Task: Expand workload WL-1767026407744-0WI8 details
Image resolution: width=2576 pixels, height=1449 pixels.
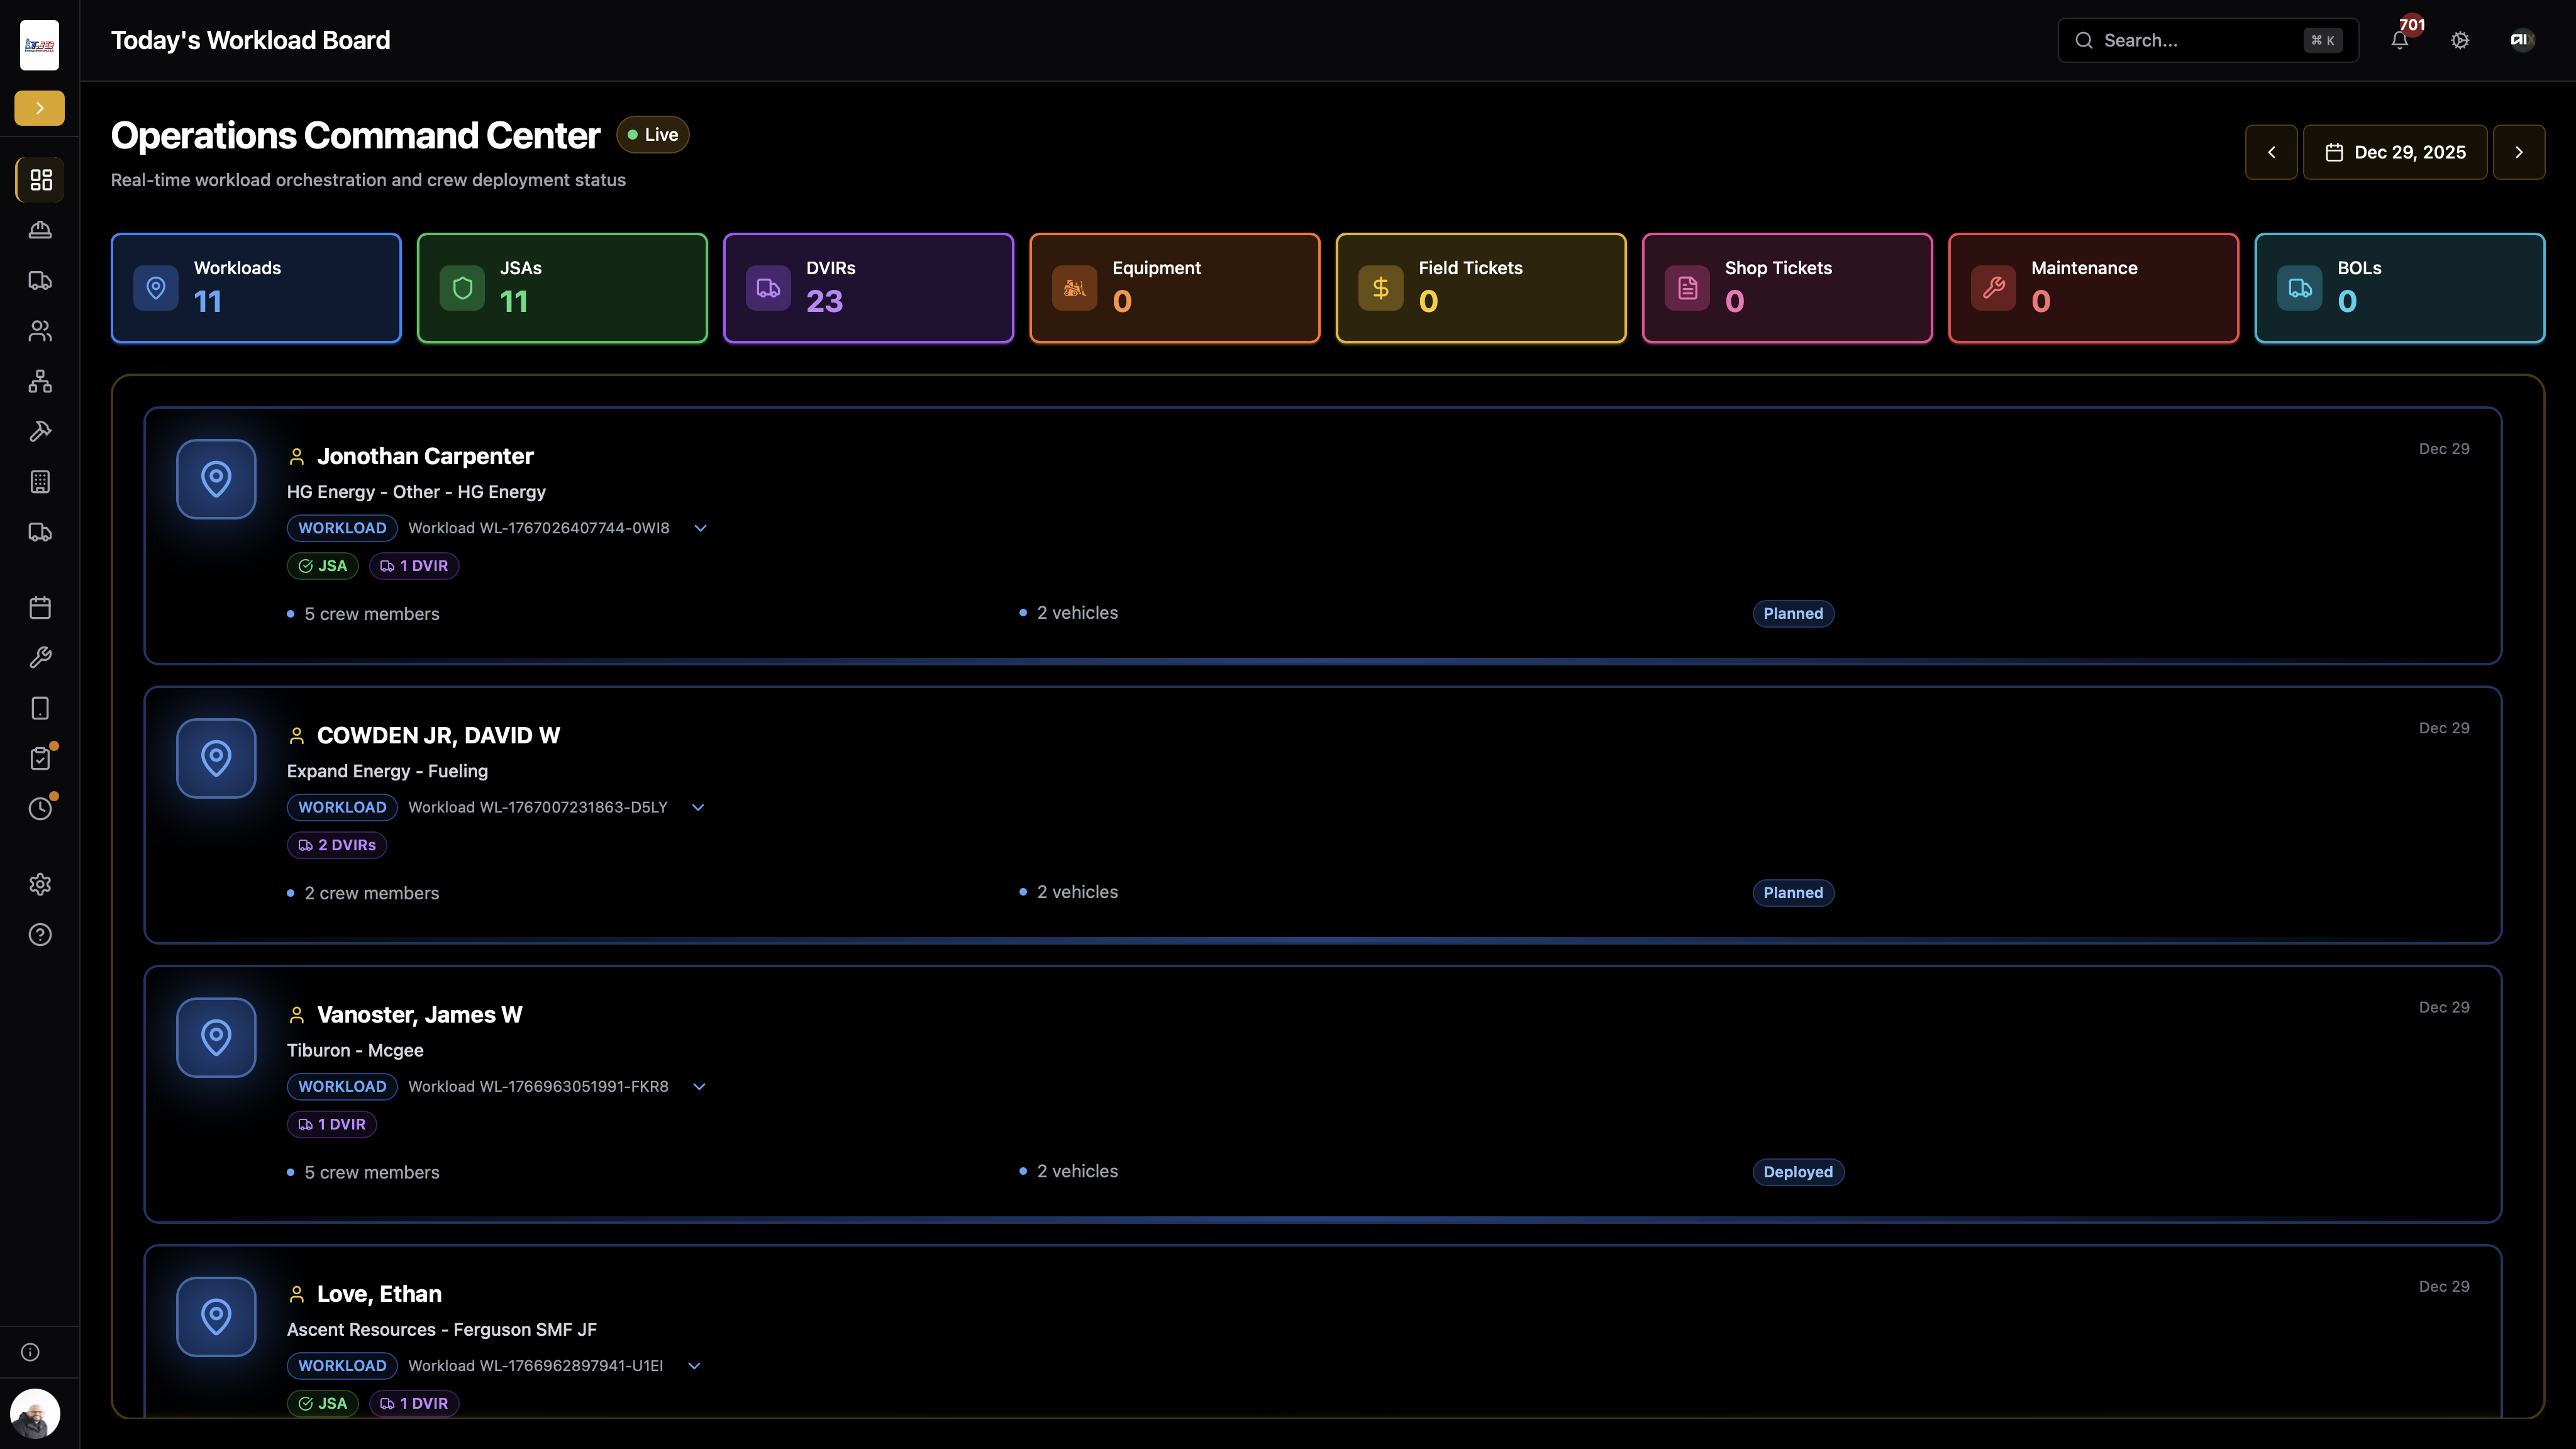Action: (701, 528)
